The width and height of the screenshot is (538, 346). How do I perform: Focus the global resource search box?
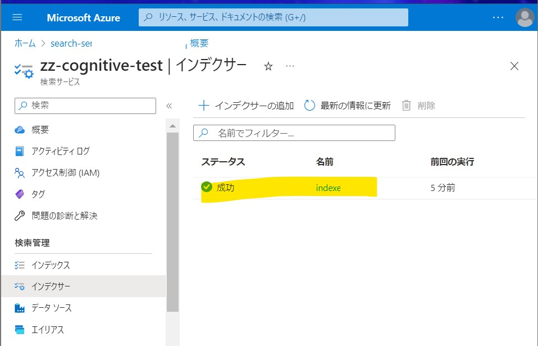tap(273, 17)
